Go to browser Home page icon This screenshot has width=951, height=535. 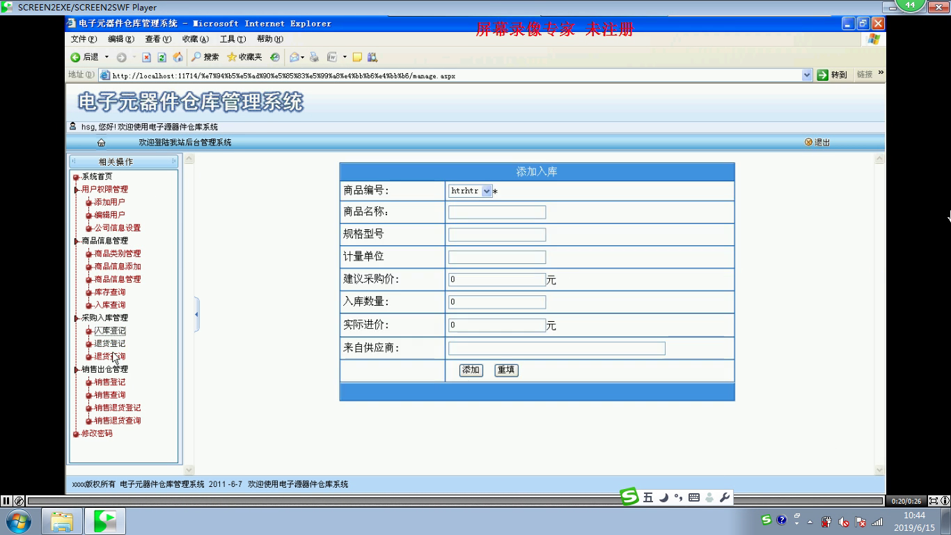pyautogui.click(x=178, y=57)
